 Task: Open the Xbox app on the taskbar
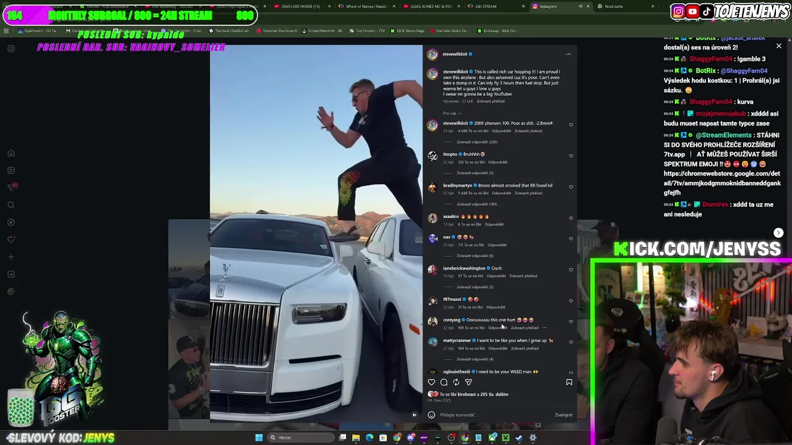tap(492, 438)
